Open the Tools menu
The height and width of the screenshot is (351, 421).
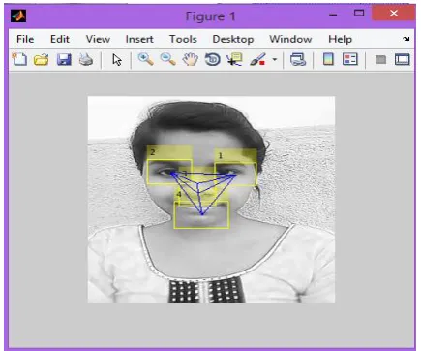point(183,39)
